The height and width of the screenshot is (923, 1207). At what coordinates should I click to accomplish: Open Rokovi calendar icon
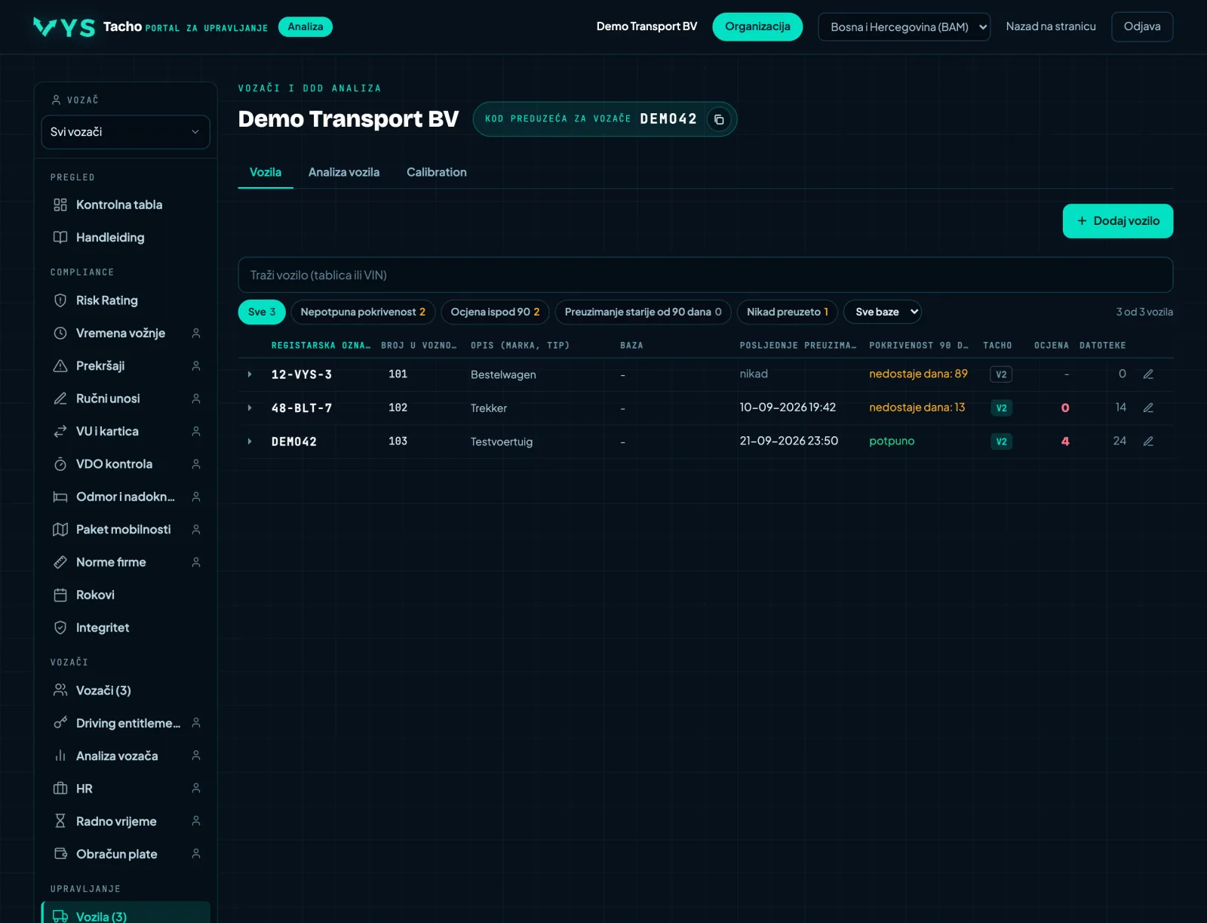click(x=60, y=595)
